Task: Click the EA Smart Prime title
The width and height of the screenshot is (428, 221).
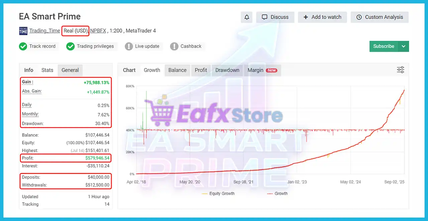Action: pos(50,16)
